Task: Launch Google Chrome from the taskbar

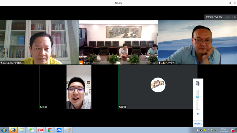Action: [x=50, y=130]
